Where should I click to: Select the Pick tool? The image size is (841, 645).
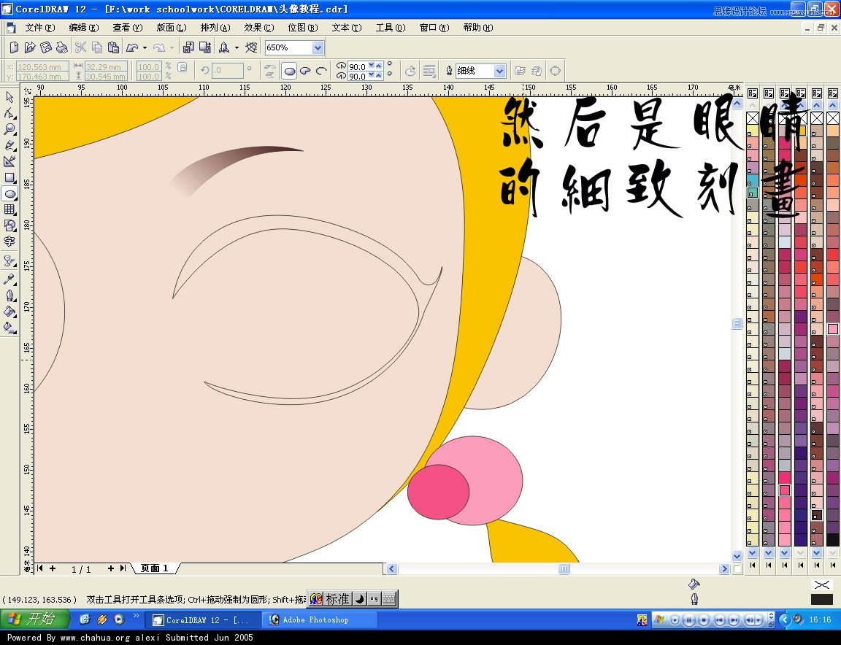click(10, 97)
